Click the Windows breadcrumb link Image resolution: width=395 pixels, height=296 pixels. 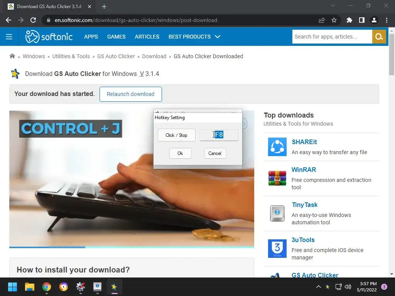pyautogui.click(x=34, y=56)
